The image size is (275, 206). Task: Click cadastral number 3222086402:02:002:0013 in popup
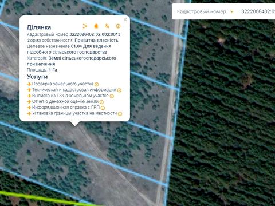tap(95, 34)
